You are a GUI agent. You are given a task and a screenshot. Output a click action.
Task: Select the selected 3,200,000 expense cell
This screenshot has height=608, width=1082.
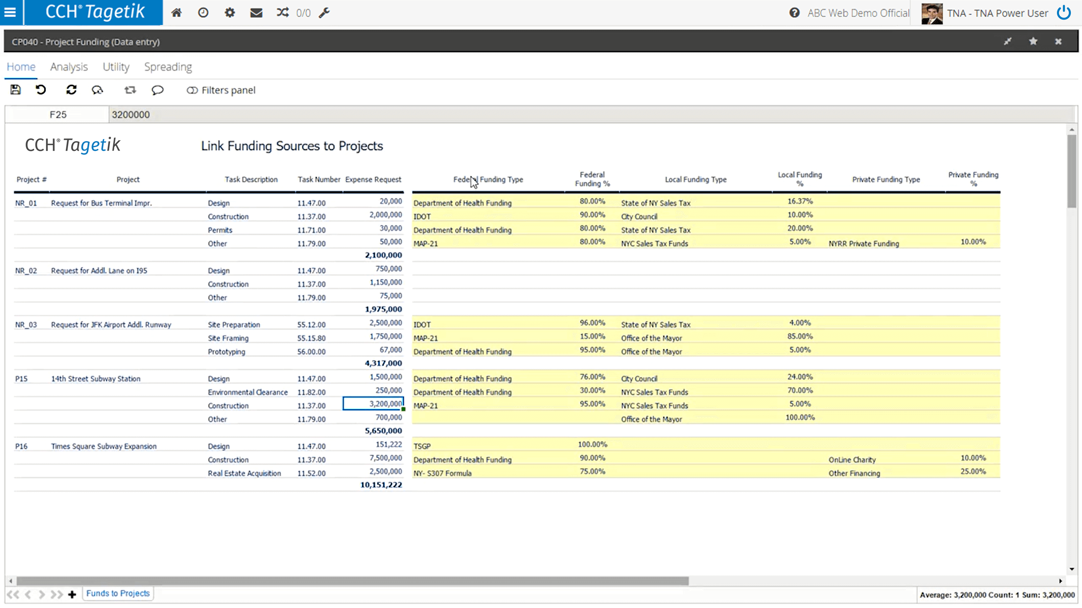click(373, 404)
